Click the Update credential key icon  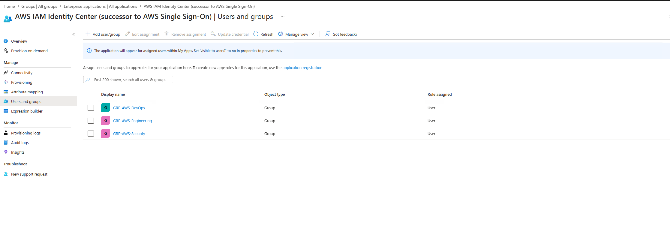pyautogui.click(x=213, y=34)
